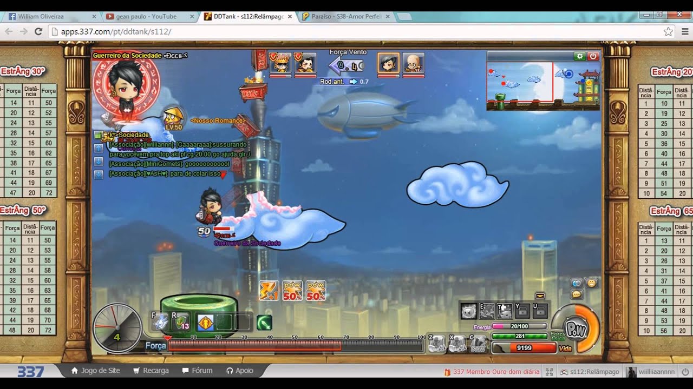Click the EstrÂng 50° table heading
Viewport: 693px width, 389px height.
tap(23, 210)
